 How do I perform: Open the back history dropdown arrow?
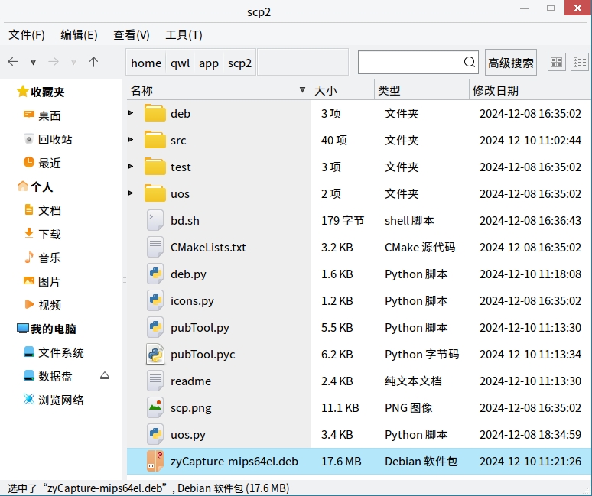pos(33,62)
